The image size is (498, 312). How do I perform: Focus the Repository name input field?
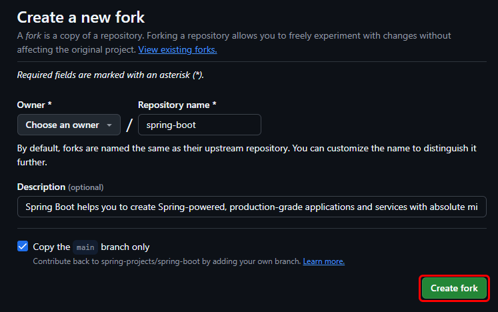[x=199, y=125]
